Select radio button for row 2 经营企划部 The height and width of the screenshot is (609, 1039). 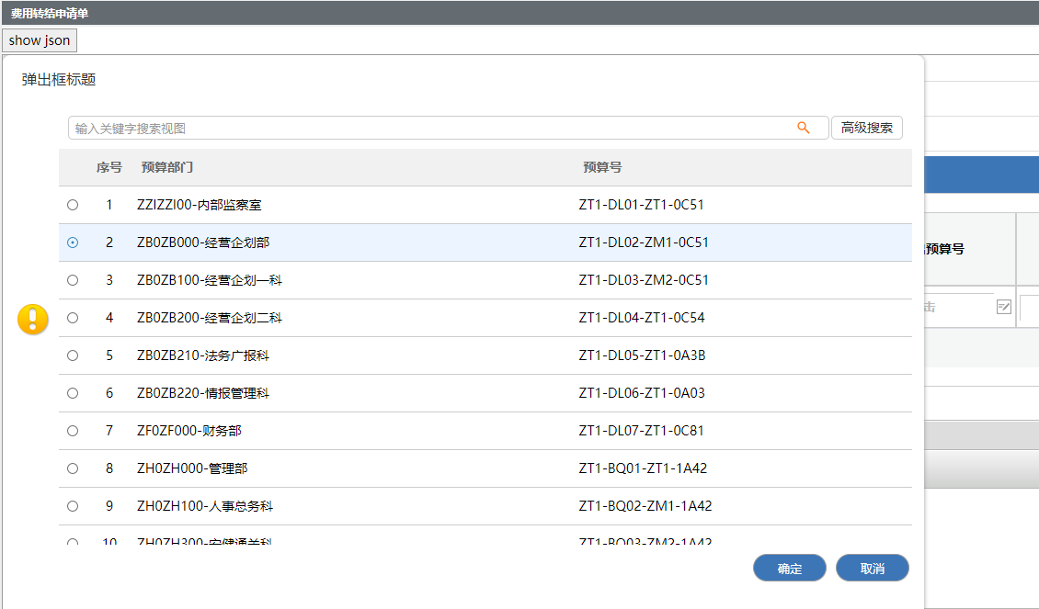(73, 242)
